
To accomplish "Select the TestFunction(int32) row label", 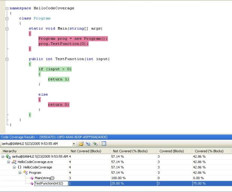I will pos(49,183).
